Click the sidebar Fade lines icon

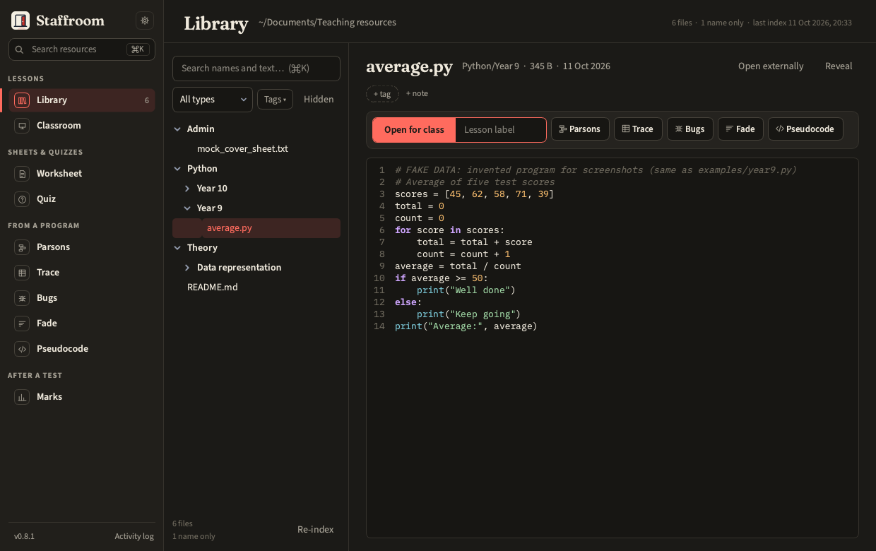pos(22,324)
